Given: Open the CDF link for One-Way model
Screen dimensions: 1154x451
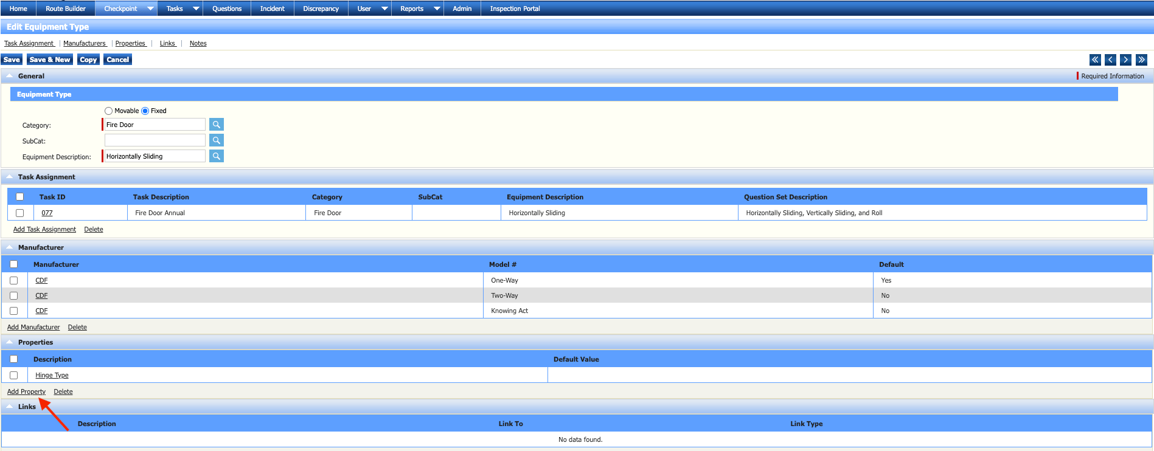Looking at the screenshot, I should [x=41, y=280].
